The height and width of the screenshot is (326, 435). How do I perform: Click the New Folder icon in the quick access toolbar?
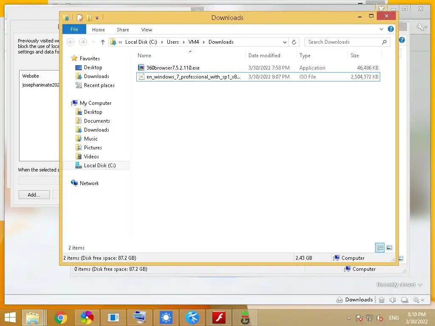click(x=89, y=18)
